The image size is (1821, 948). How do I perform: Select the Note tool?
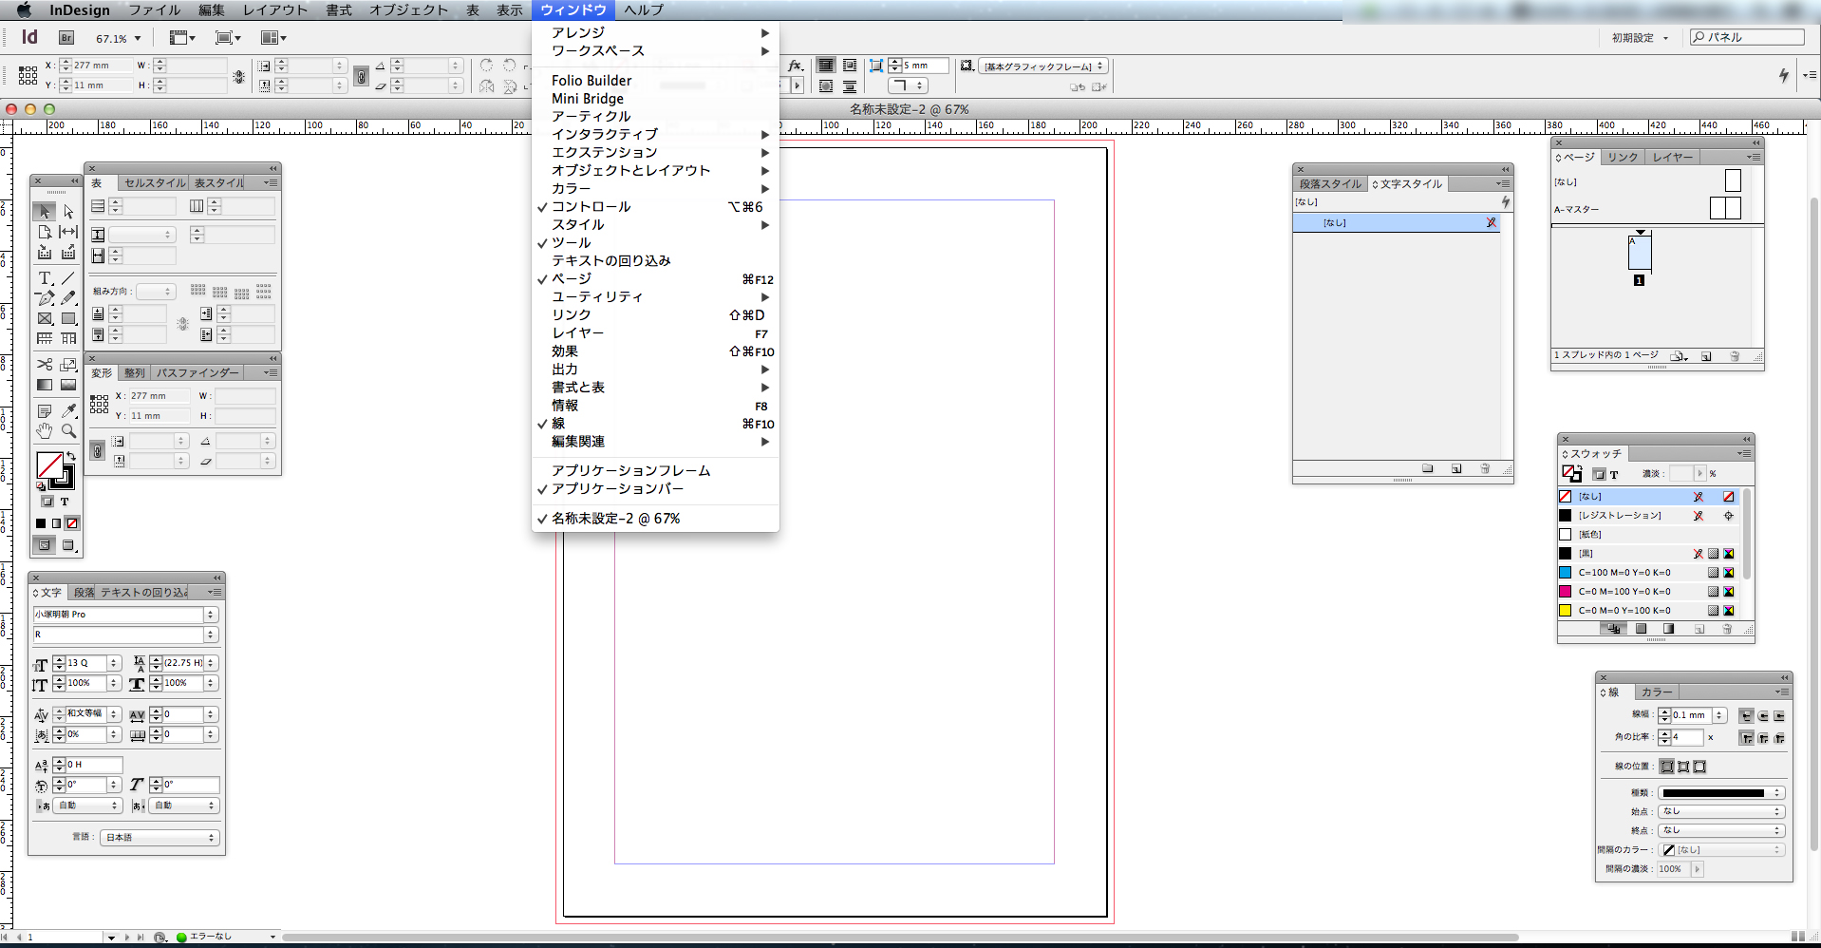(x=45, y=411)
